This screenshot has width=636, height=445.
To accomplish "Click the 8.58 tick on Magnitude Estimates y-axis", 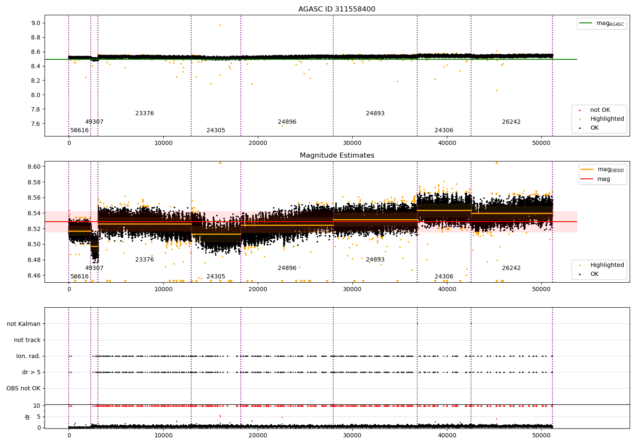I will pyautogui.click(x=34, y=183).
